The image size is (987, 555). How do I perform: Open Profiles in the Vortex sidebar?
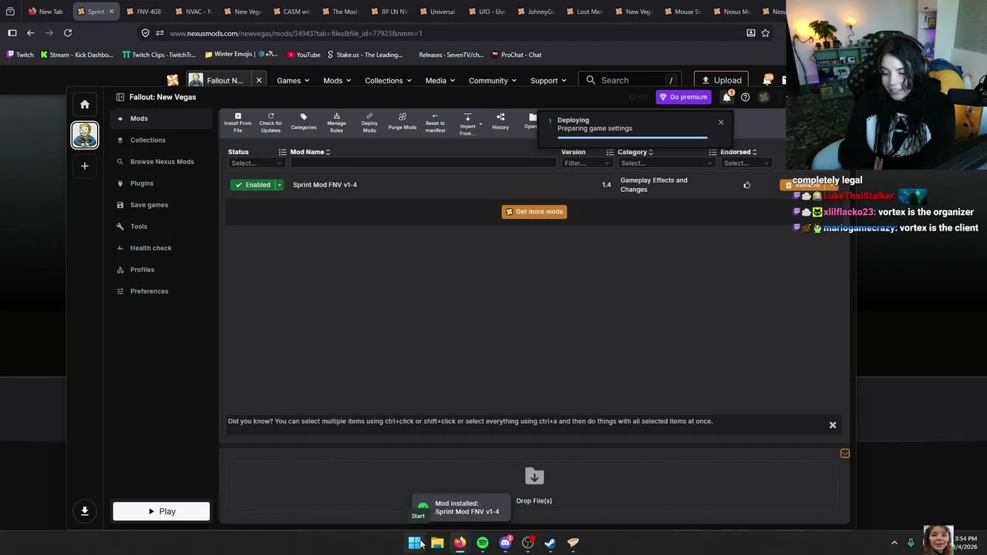point(162,270)
